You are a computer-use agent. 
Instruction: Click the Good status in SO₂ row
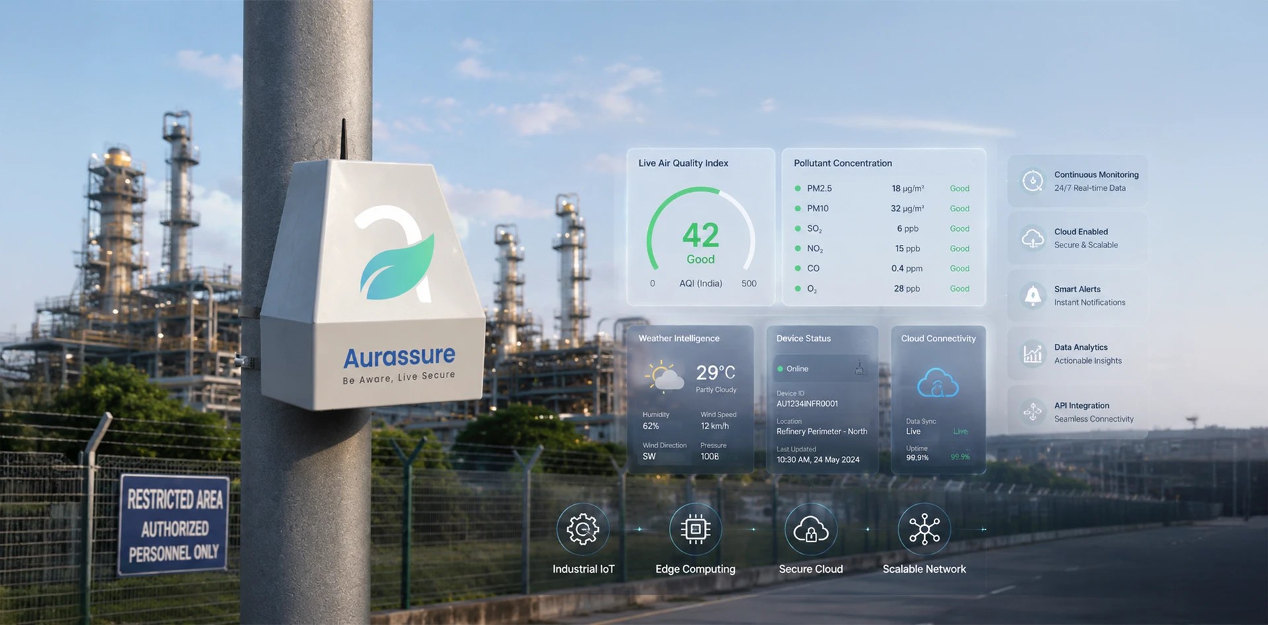pyautogui.click(x=960, y=229)
